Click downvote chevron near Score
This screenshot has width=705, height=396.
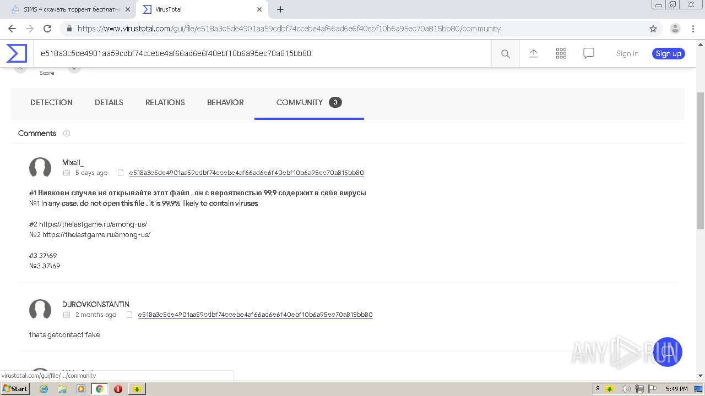pos(74,68)
